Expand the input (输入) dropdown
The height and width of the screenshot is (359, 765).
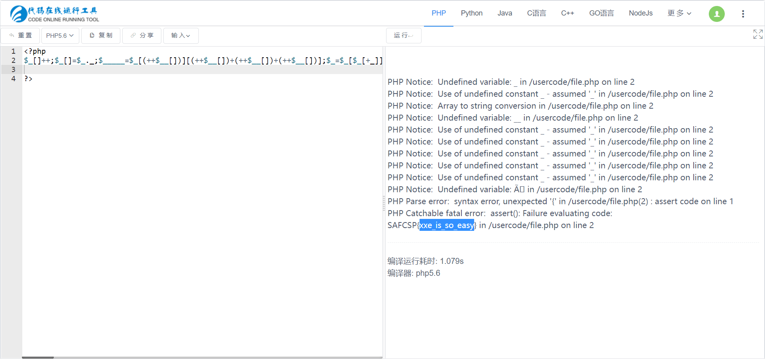(x=180, y=35)
